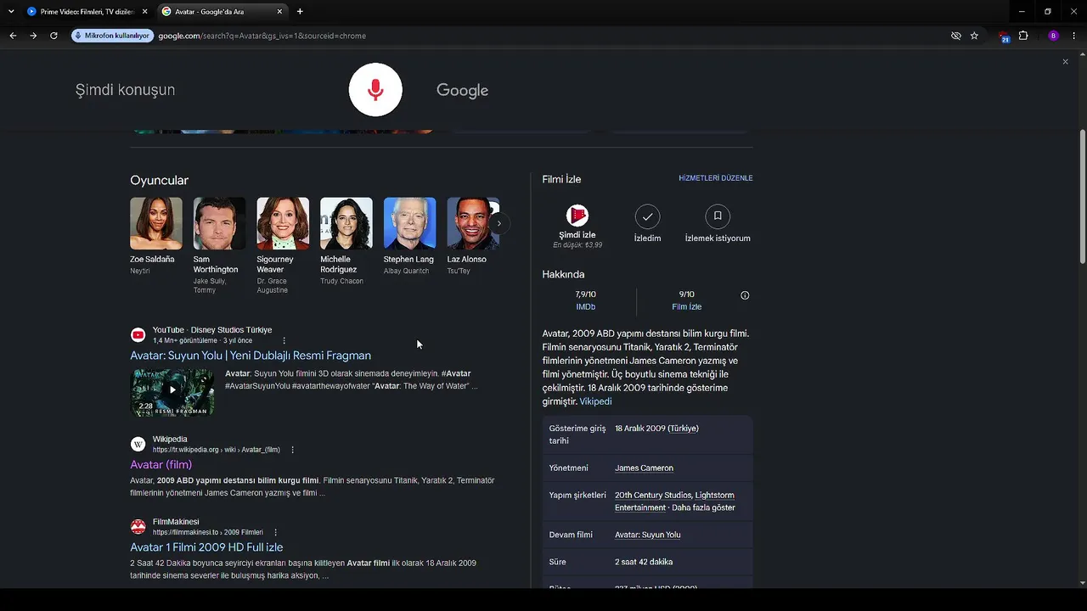Click the FilmMakinesi favicon icon
This screenshot has height=611, width=1087.
[x=138, y=526]
